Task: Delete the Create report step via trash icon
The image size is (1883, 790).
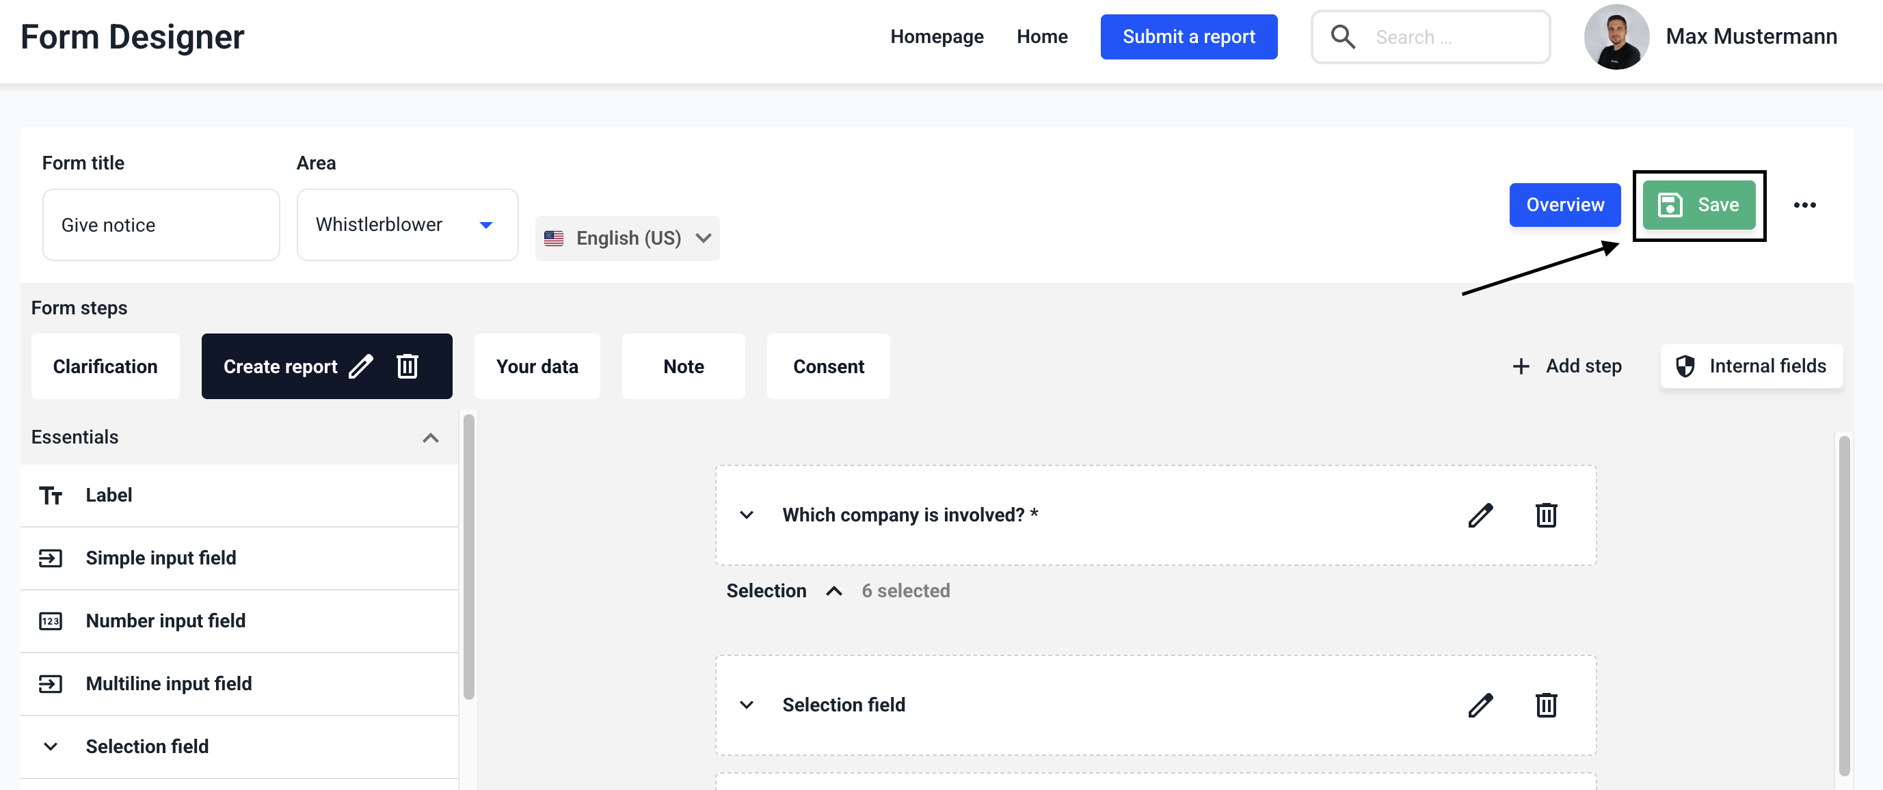Action: tap(407, 366)
